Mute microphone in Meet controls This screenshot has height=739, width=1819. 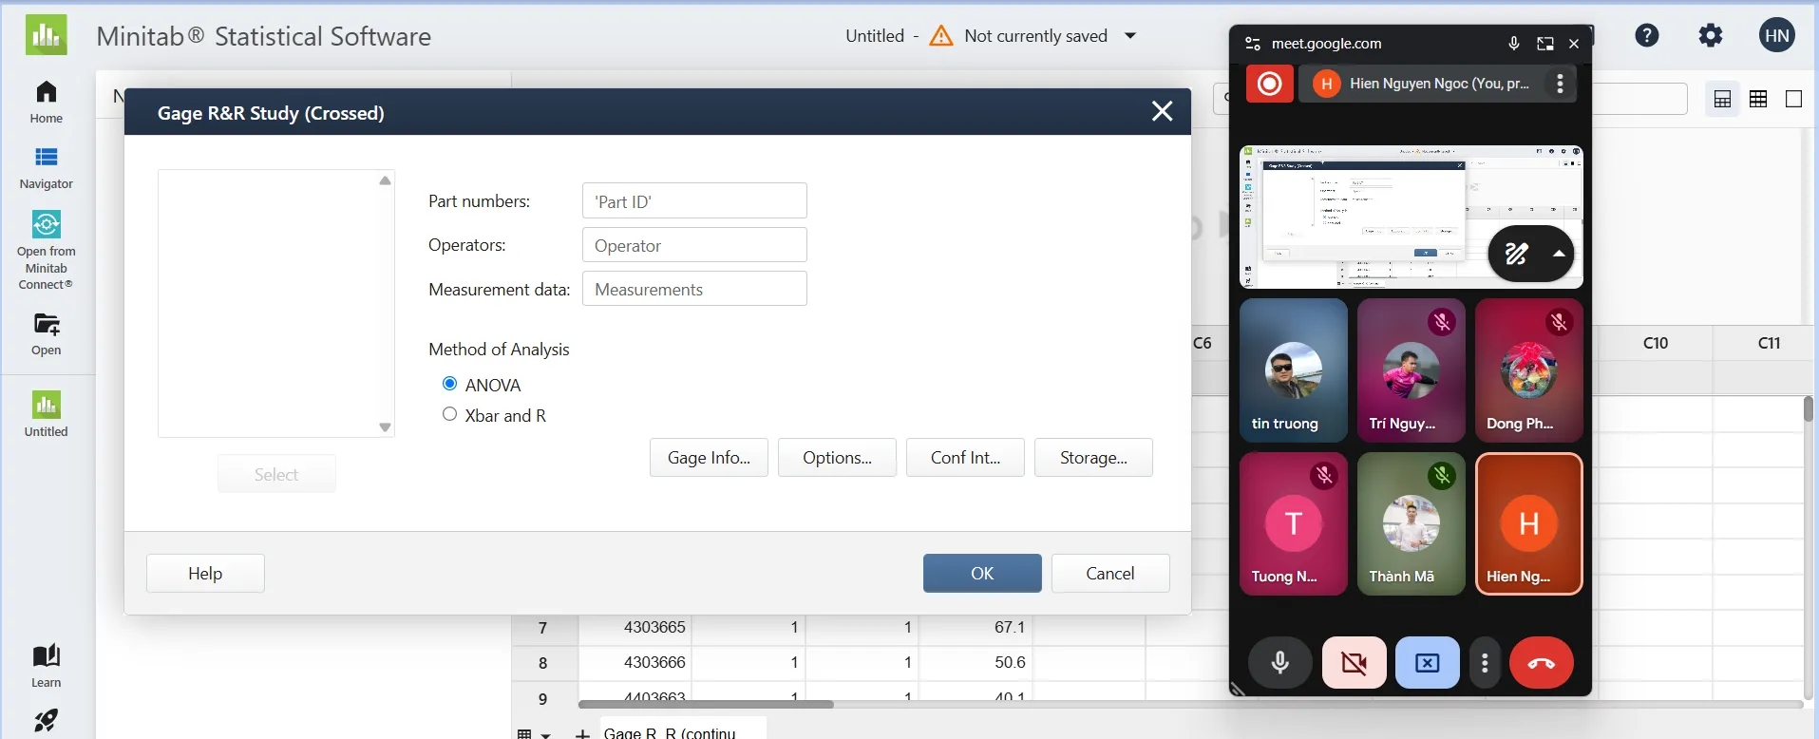click(x=1279, y=662)
